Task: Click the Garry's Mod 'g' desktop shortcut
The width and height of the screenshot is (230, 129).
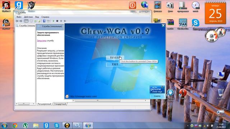Action: tap(19, 5)
